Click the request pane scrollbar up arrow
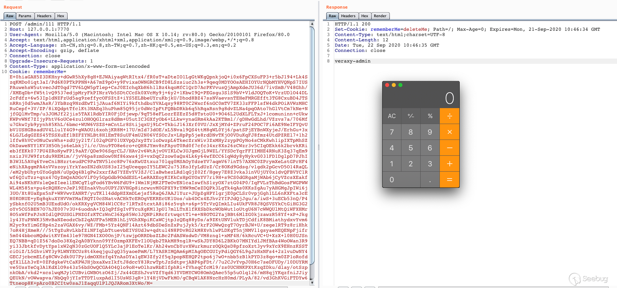Viewport: 617px width, 288px height. [x=312, y=24]
